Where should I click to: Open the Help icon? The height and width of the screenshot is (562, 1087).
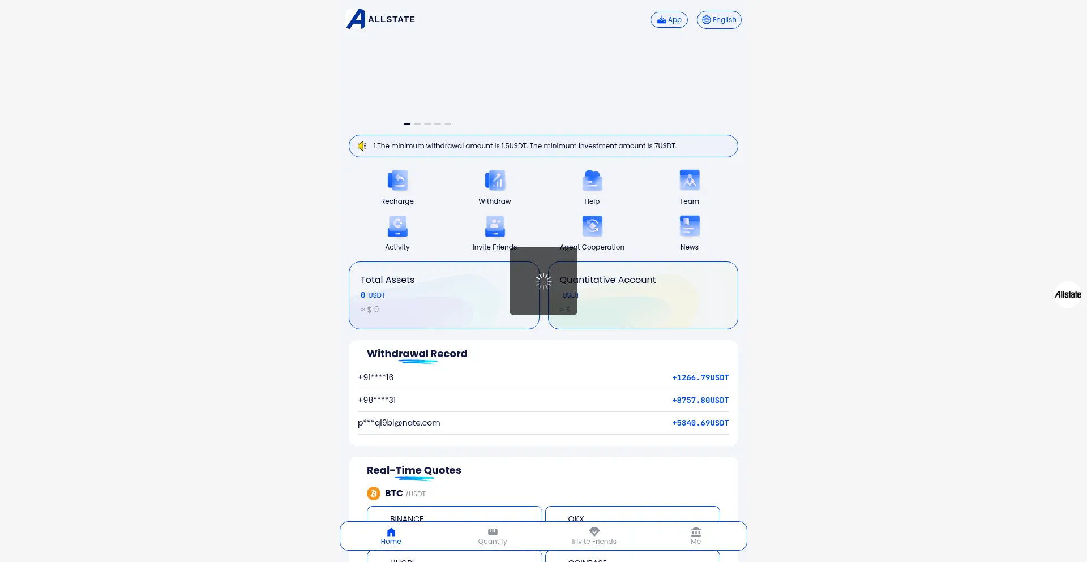[x=592, y=181]
